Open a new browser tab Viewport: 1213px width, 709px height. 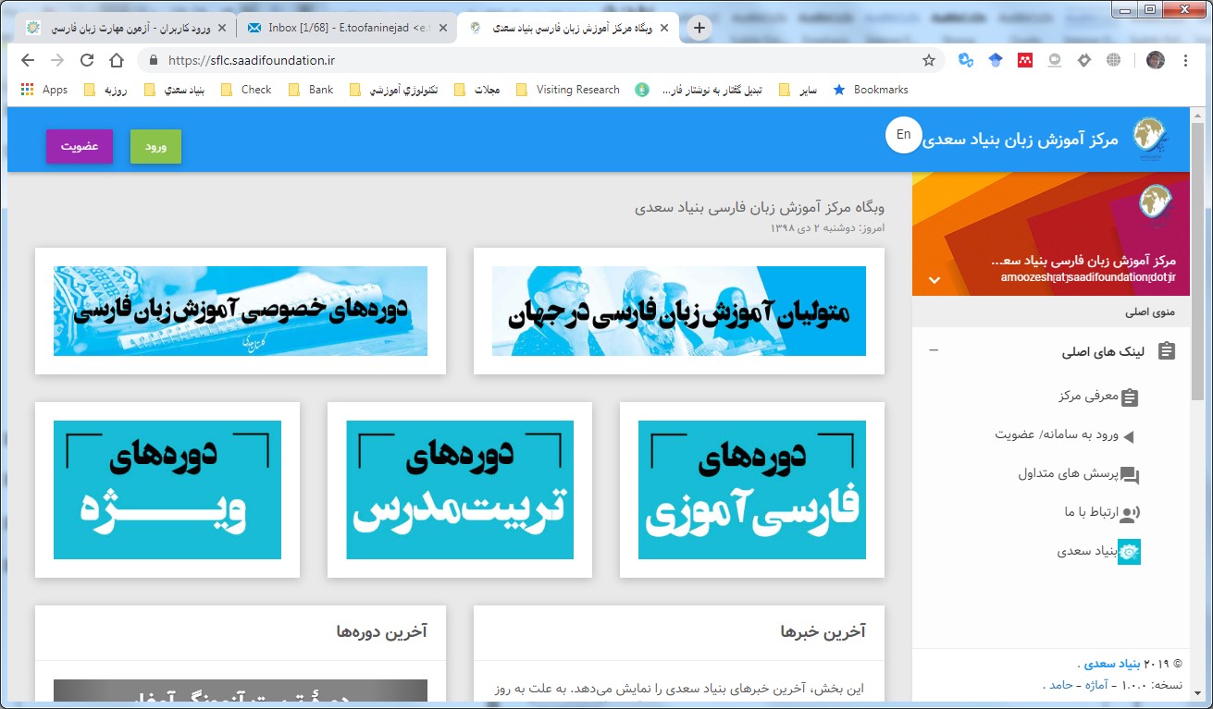[699, 28]
